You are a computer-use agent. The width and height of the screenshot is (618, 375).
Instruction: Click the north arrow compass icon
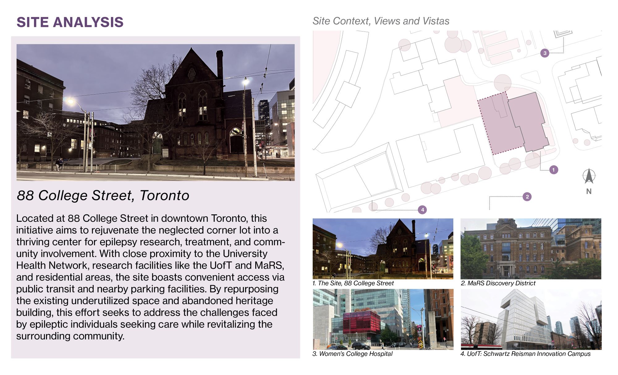tap(589, 176)
